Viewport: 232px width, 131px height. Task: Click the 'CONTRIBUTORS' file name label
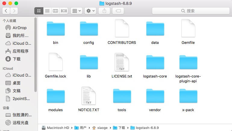pos(122,43)
